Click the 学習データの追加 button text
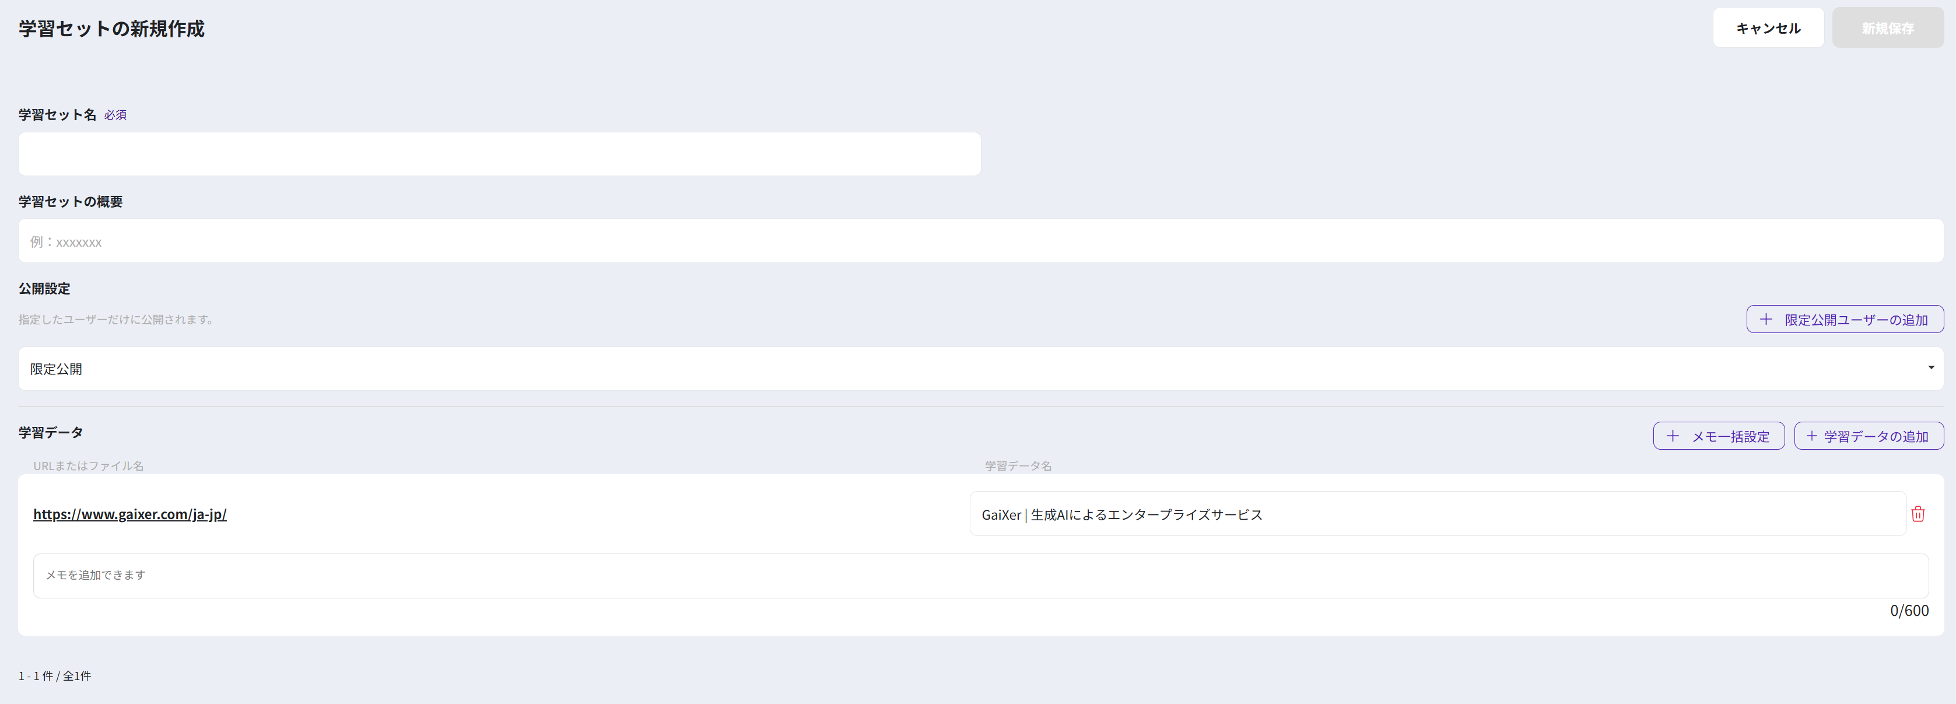 1876,437
